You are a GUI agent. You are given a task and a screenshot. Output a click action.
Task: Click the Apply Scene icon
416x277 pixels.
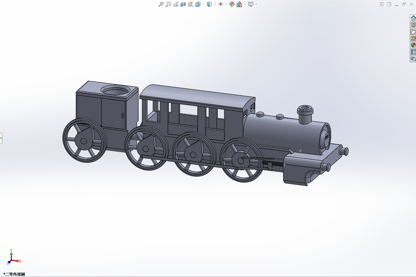coord(239,4)
